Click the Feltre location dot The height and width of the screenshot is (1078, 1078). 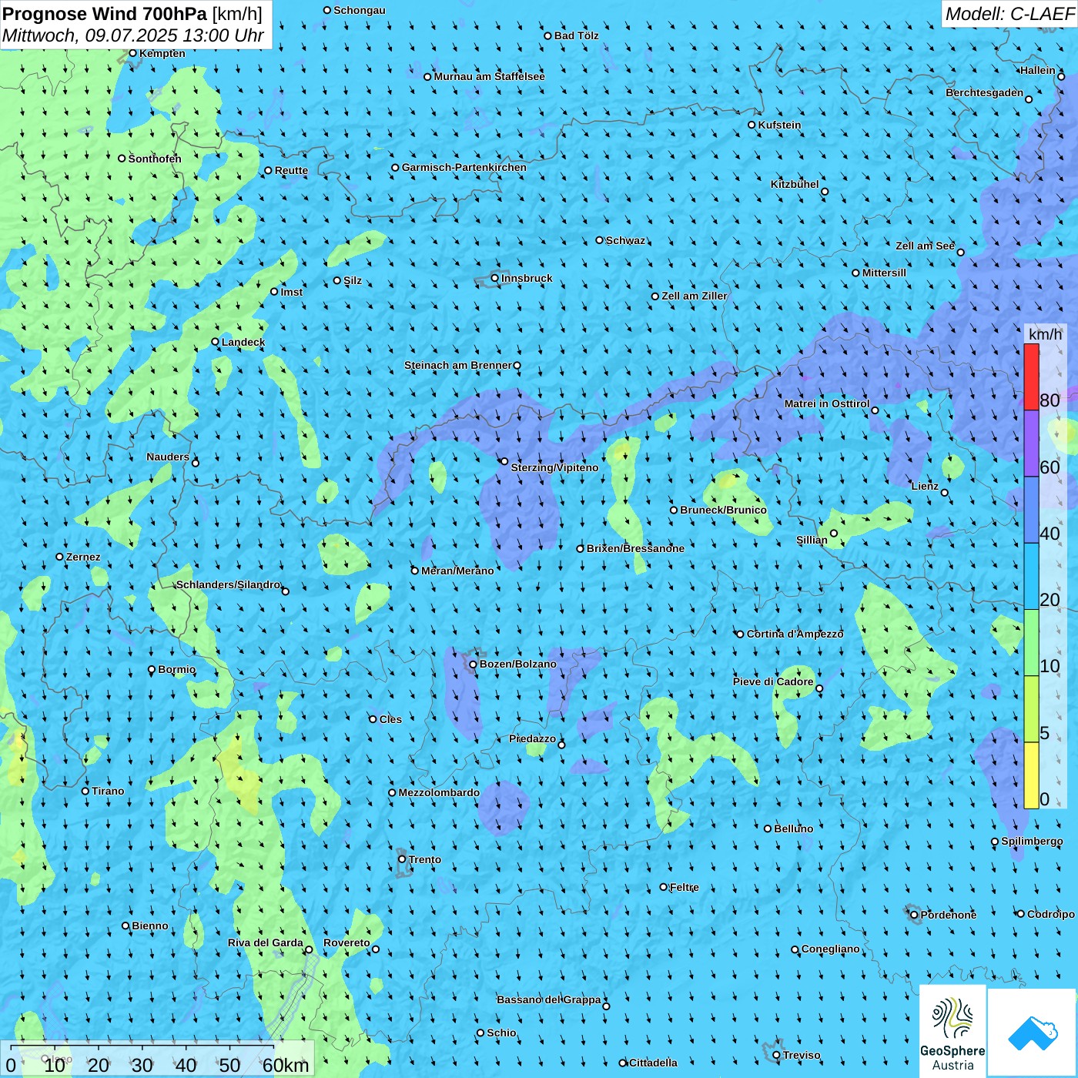[664, 887]
